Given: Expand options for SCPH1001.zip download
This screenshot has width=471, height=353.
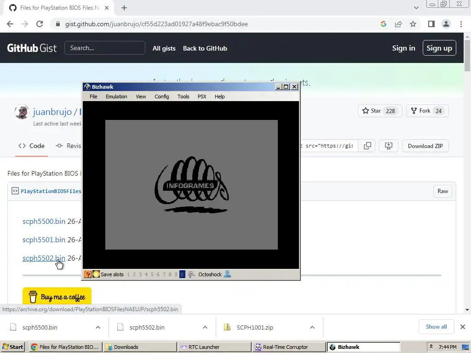Looking at the screenshot, I should coord(312,327).
